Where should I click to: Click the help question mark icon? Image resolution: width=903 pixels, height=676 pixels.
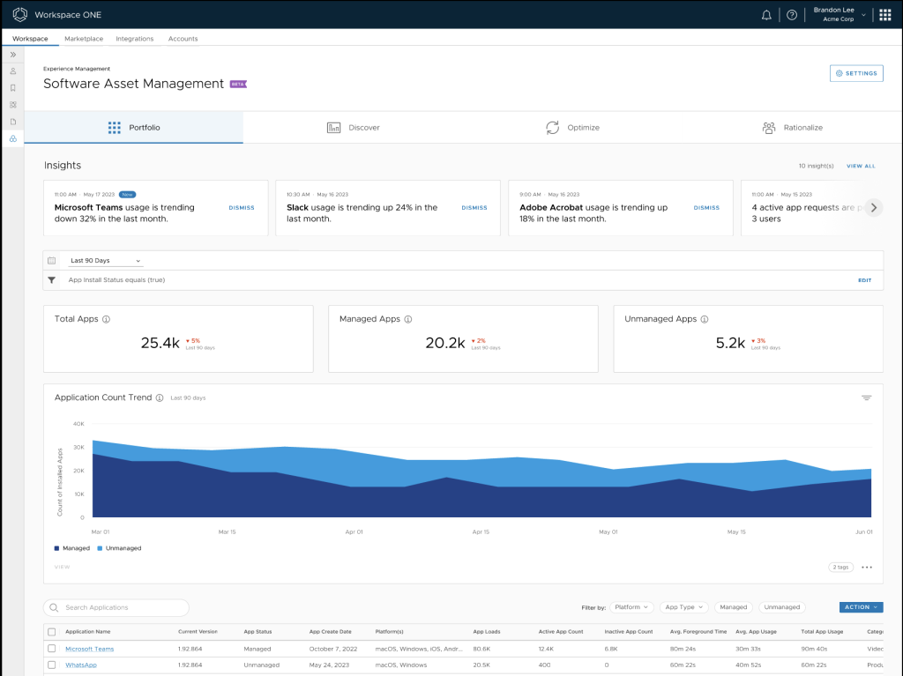click(x=791, y=15)
